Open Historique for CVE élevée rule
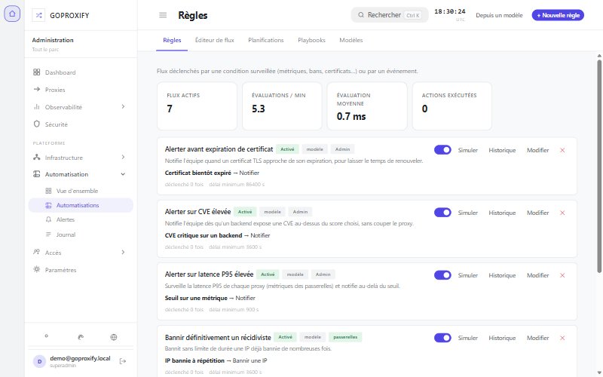Screen dimensions: 603x377 point(502,213)
